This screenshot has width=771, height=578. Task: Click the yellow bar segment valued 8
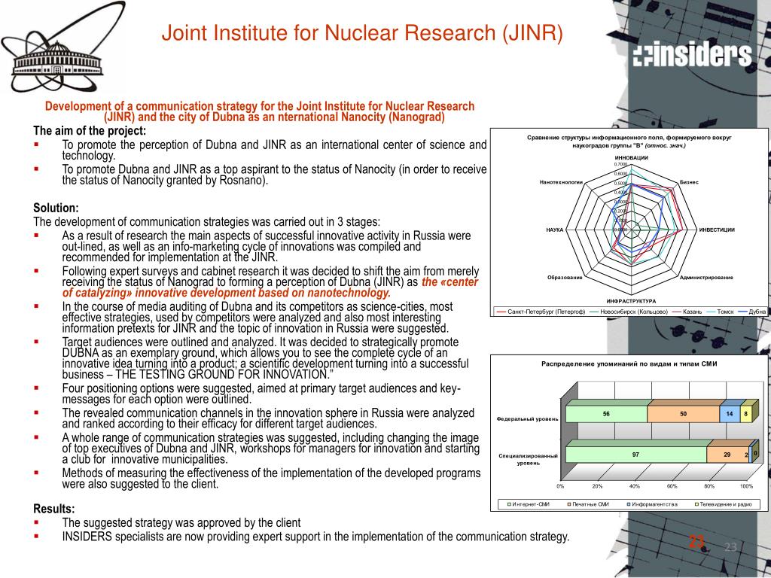coord(746,414)
